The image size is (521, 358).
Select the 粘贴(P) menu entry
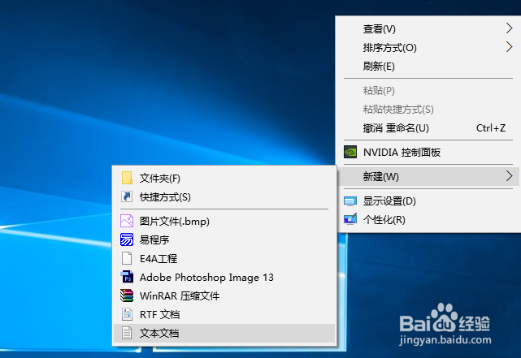click(x=428, y=90)
